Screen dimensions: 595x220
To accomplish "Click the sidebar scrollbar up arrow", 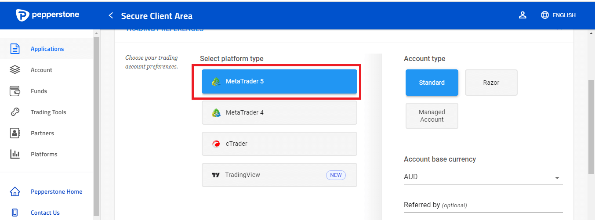I will 96,33.
